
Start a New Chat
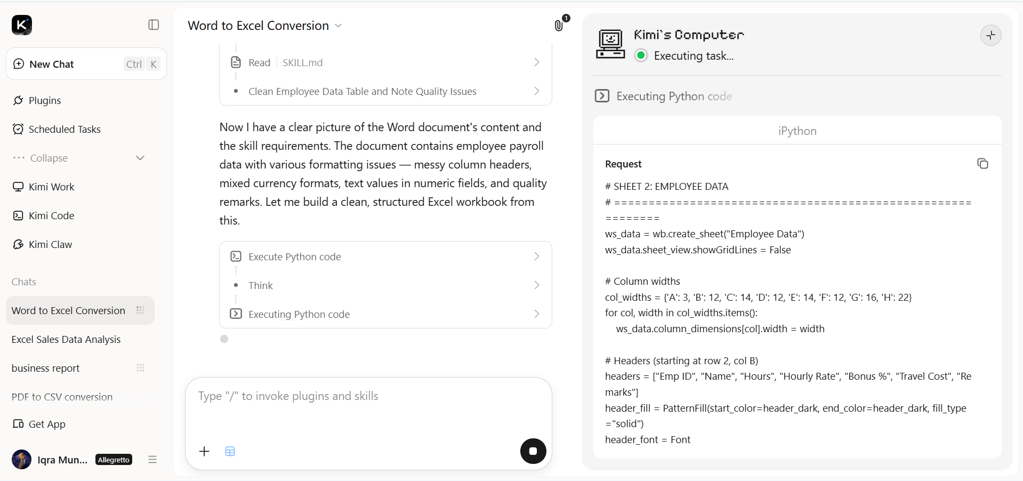tap(86, 64)
